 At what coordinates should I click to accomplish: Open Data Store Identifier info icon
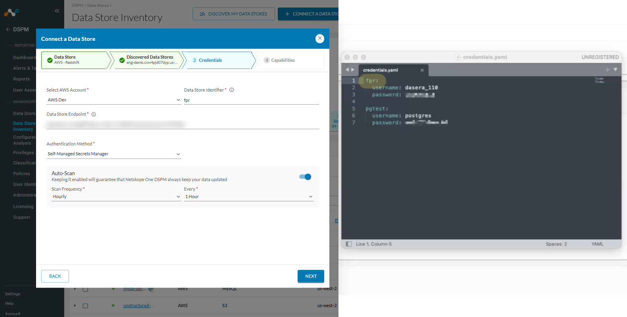[x=231, y=90]
